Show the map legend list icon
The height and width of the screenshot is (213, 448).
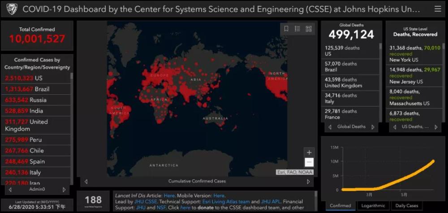[297, 29]
